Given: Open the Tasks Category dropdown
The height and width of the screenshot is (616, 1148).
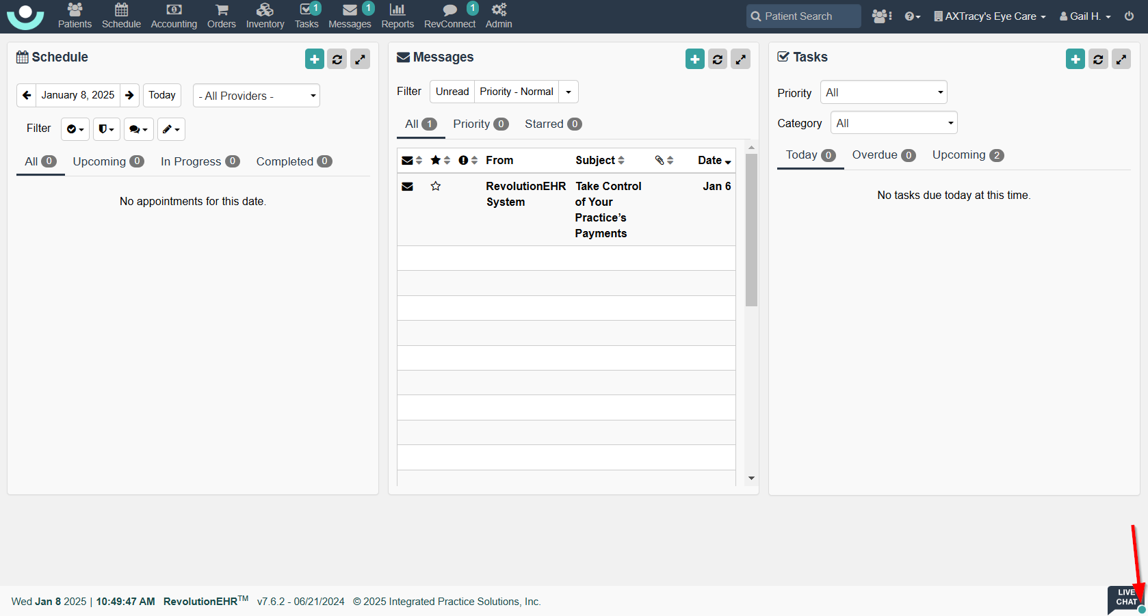Looking at the screenshot, I should coord(893,123).
